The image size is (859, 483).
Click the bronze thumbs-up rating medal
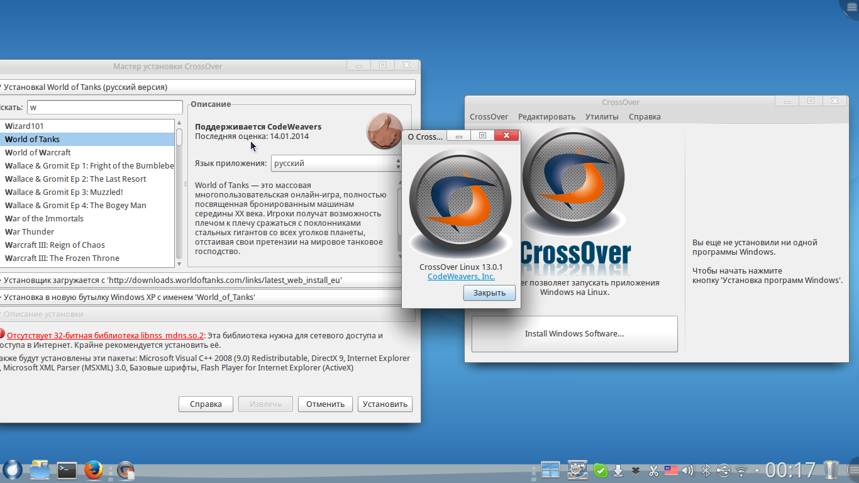[x=385, y=131]
